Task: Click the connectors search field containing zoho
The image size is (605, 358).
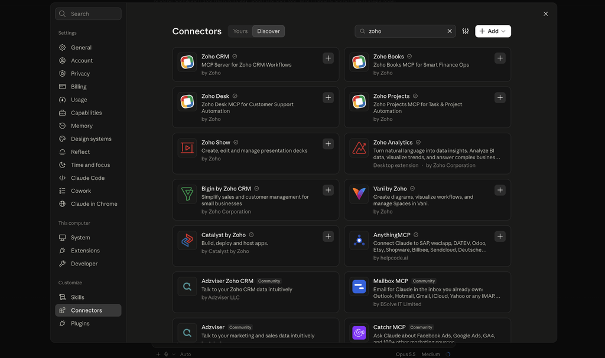Action: point(405,31)
